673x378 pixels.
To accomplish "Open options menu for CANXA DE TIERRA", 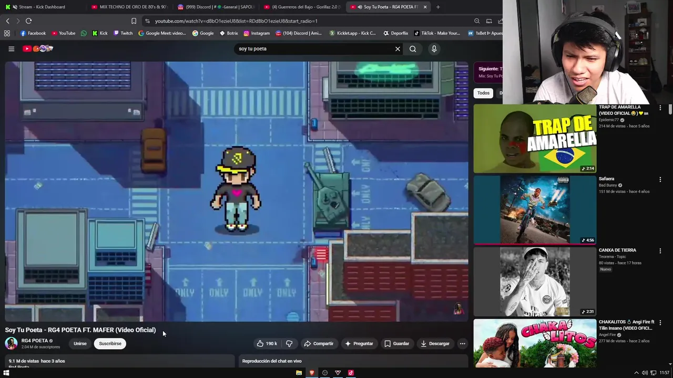I will (660, 251).
